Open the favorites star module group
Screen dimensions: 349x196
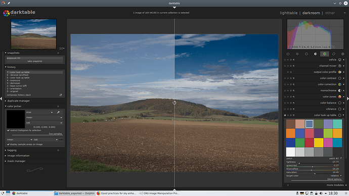297,54
